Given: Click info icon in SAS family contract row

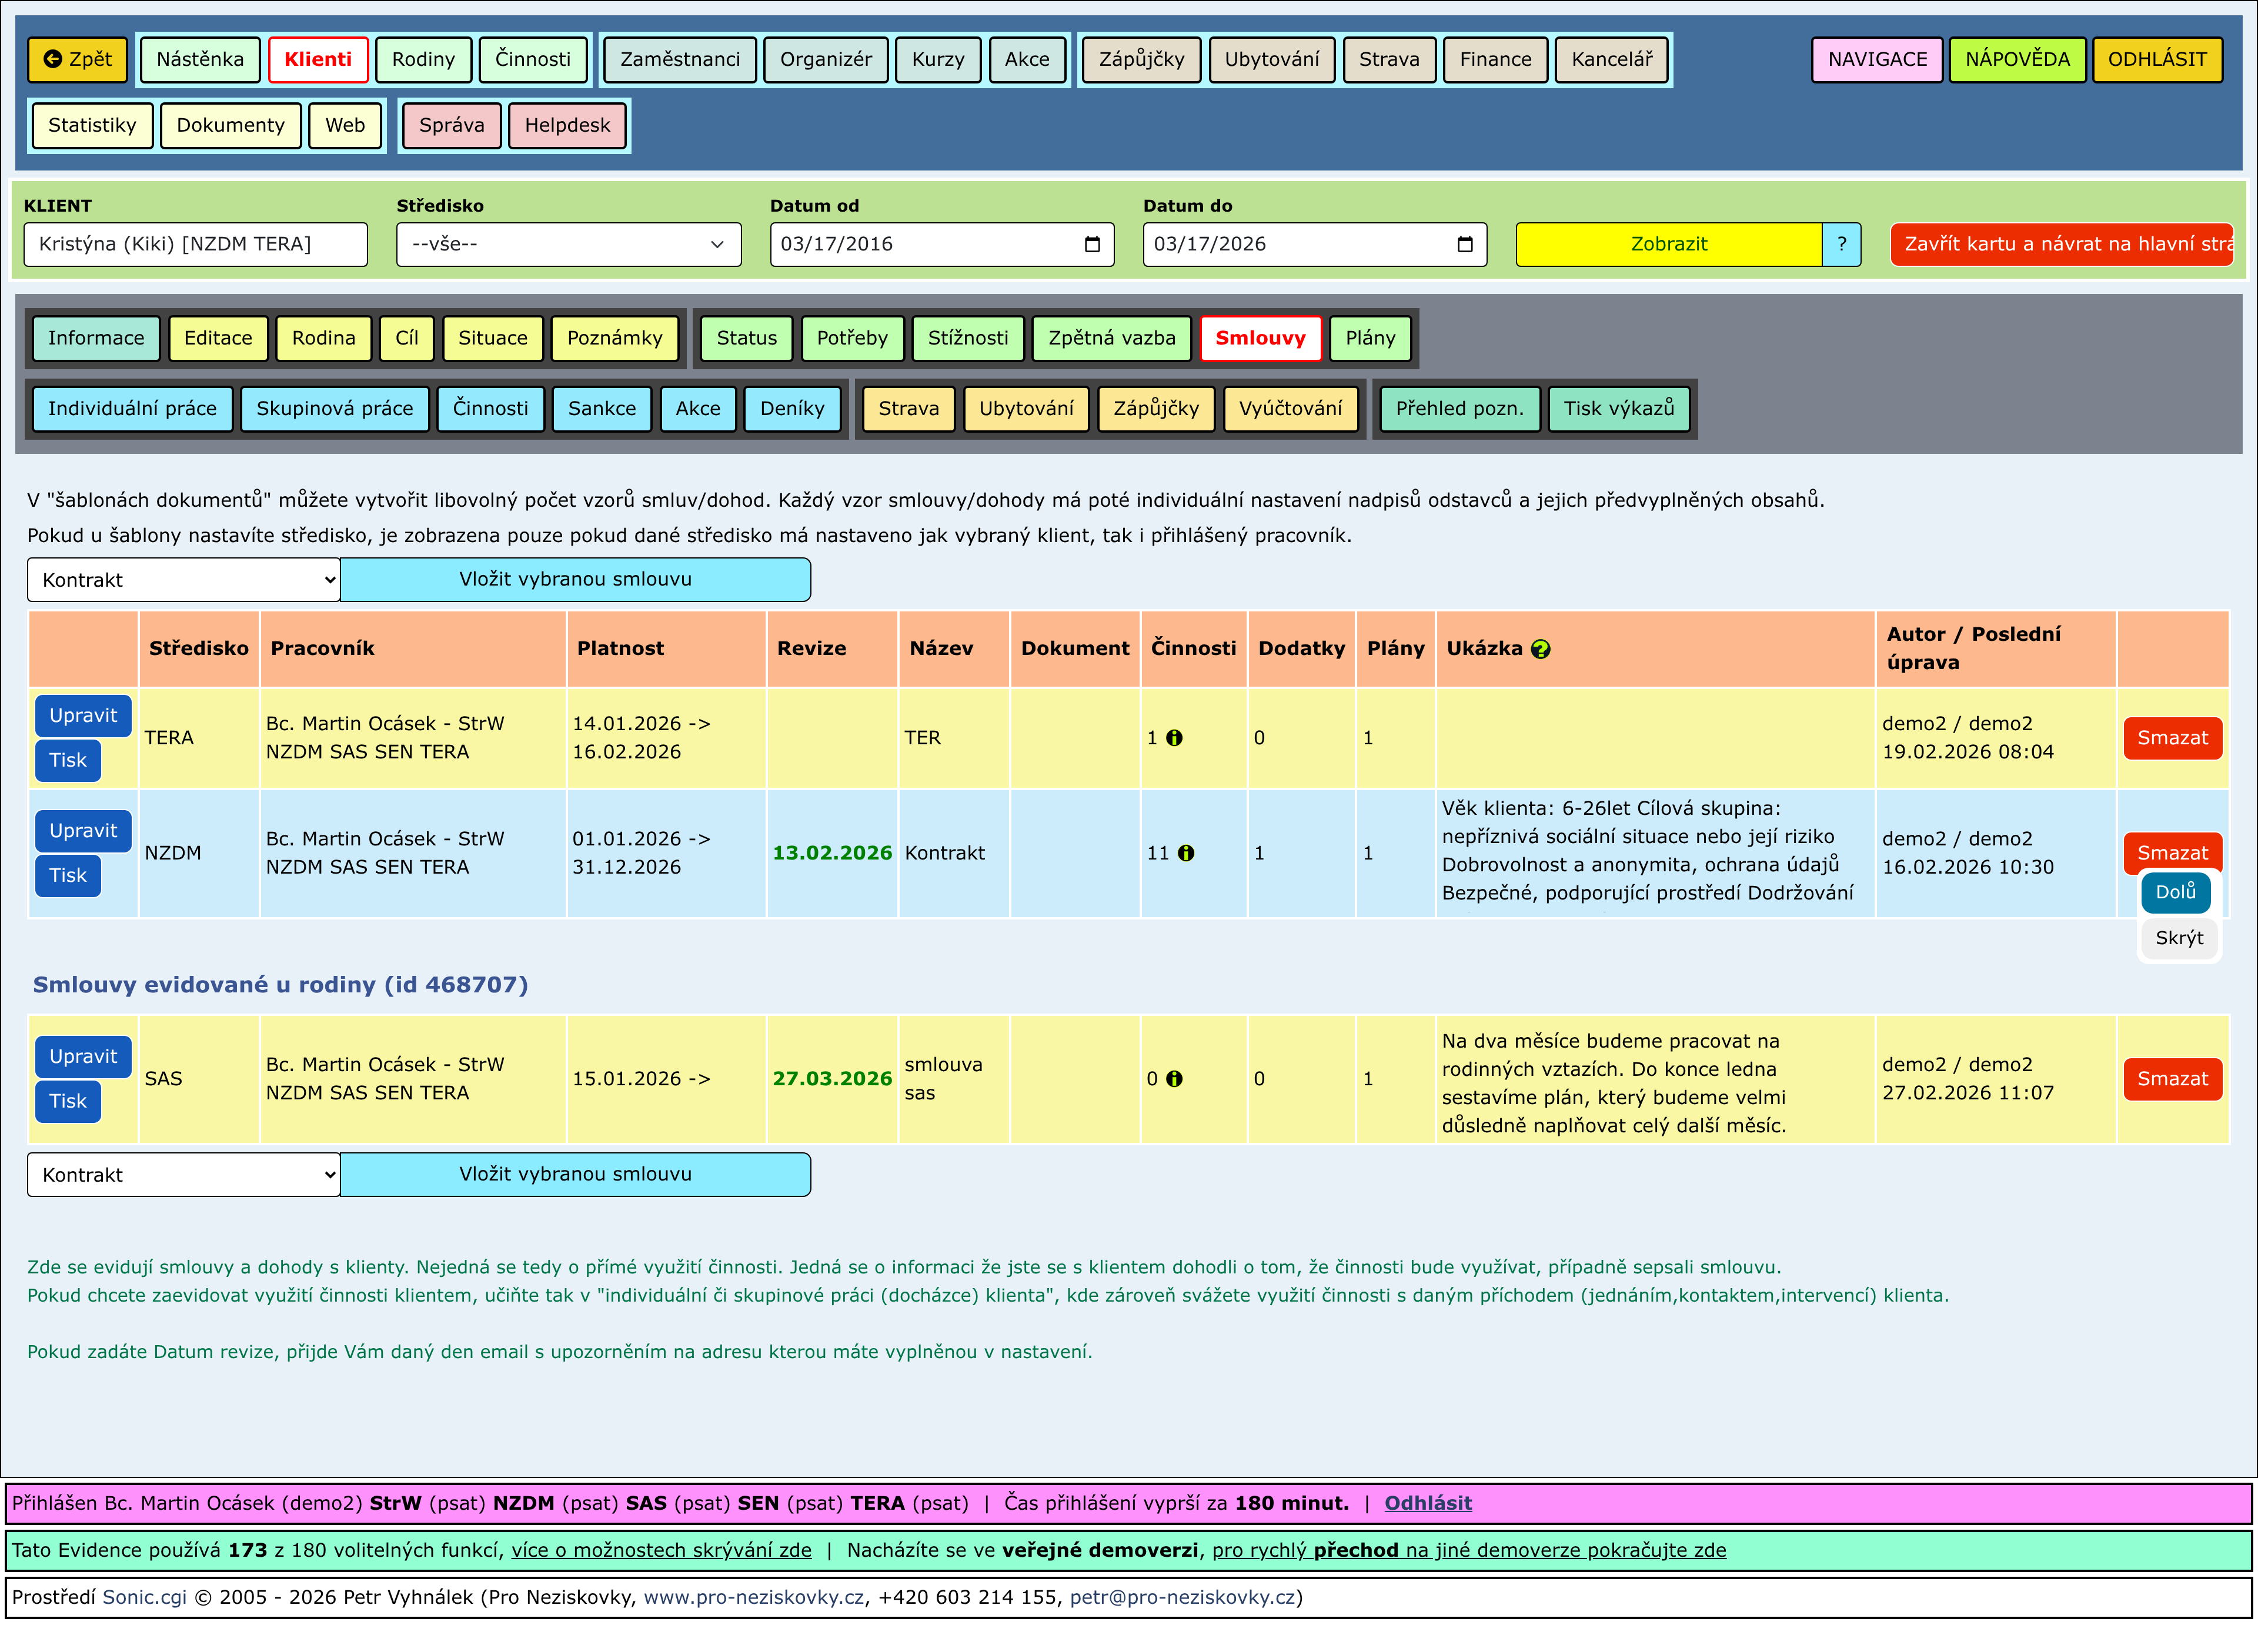Looking at the screenshot, I should 1174,1079.
